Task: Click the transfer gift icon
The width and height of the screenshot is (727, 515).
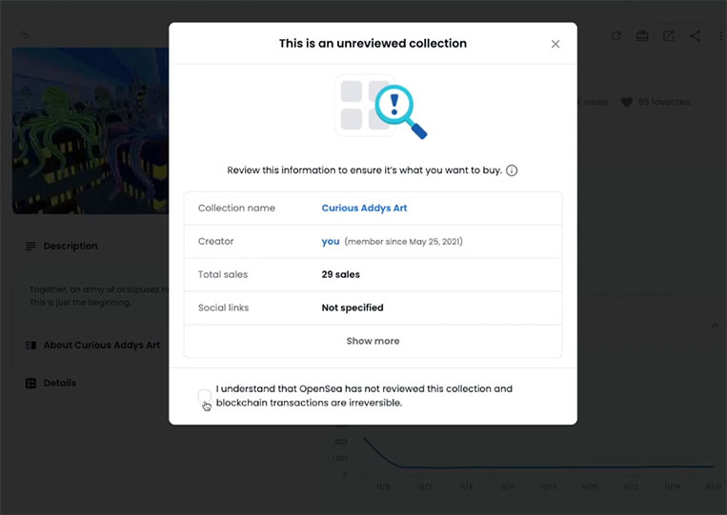Action: [x=642, y=35]
